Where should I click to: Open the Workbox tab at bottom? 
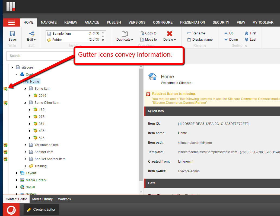click(64, 199)
